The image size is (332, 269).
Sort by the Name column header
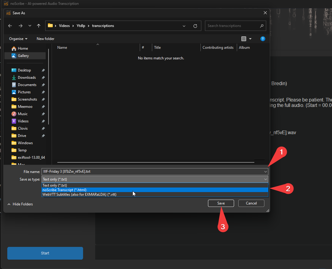(x=62, y=48)
